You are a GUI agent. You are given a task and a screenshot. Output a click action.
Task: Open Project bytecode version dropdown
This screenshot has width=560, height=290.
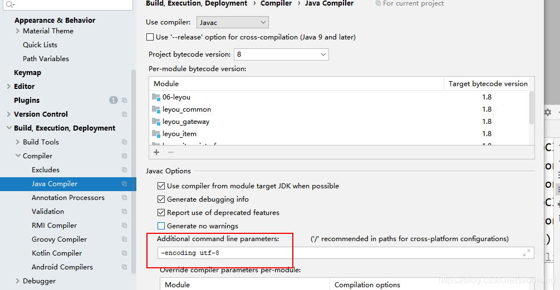(281, 54)
